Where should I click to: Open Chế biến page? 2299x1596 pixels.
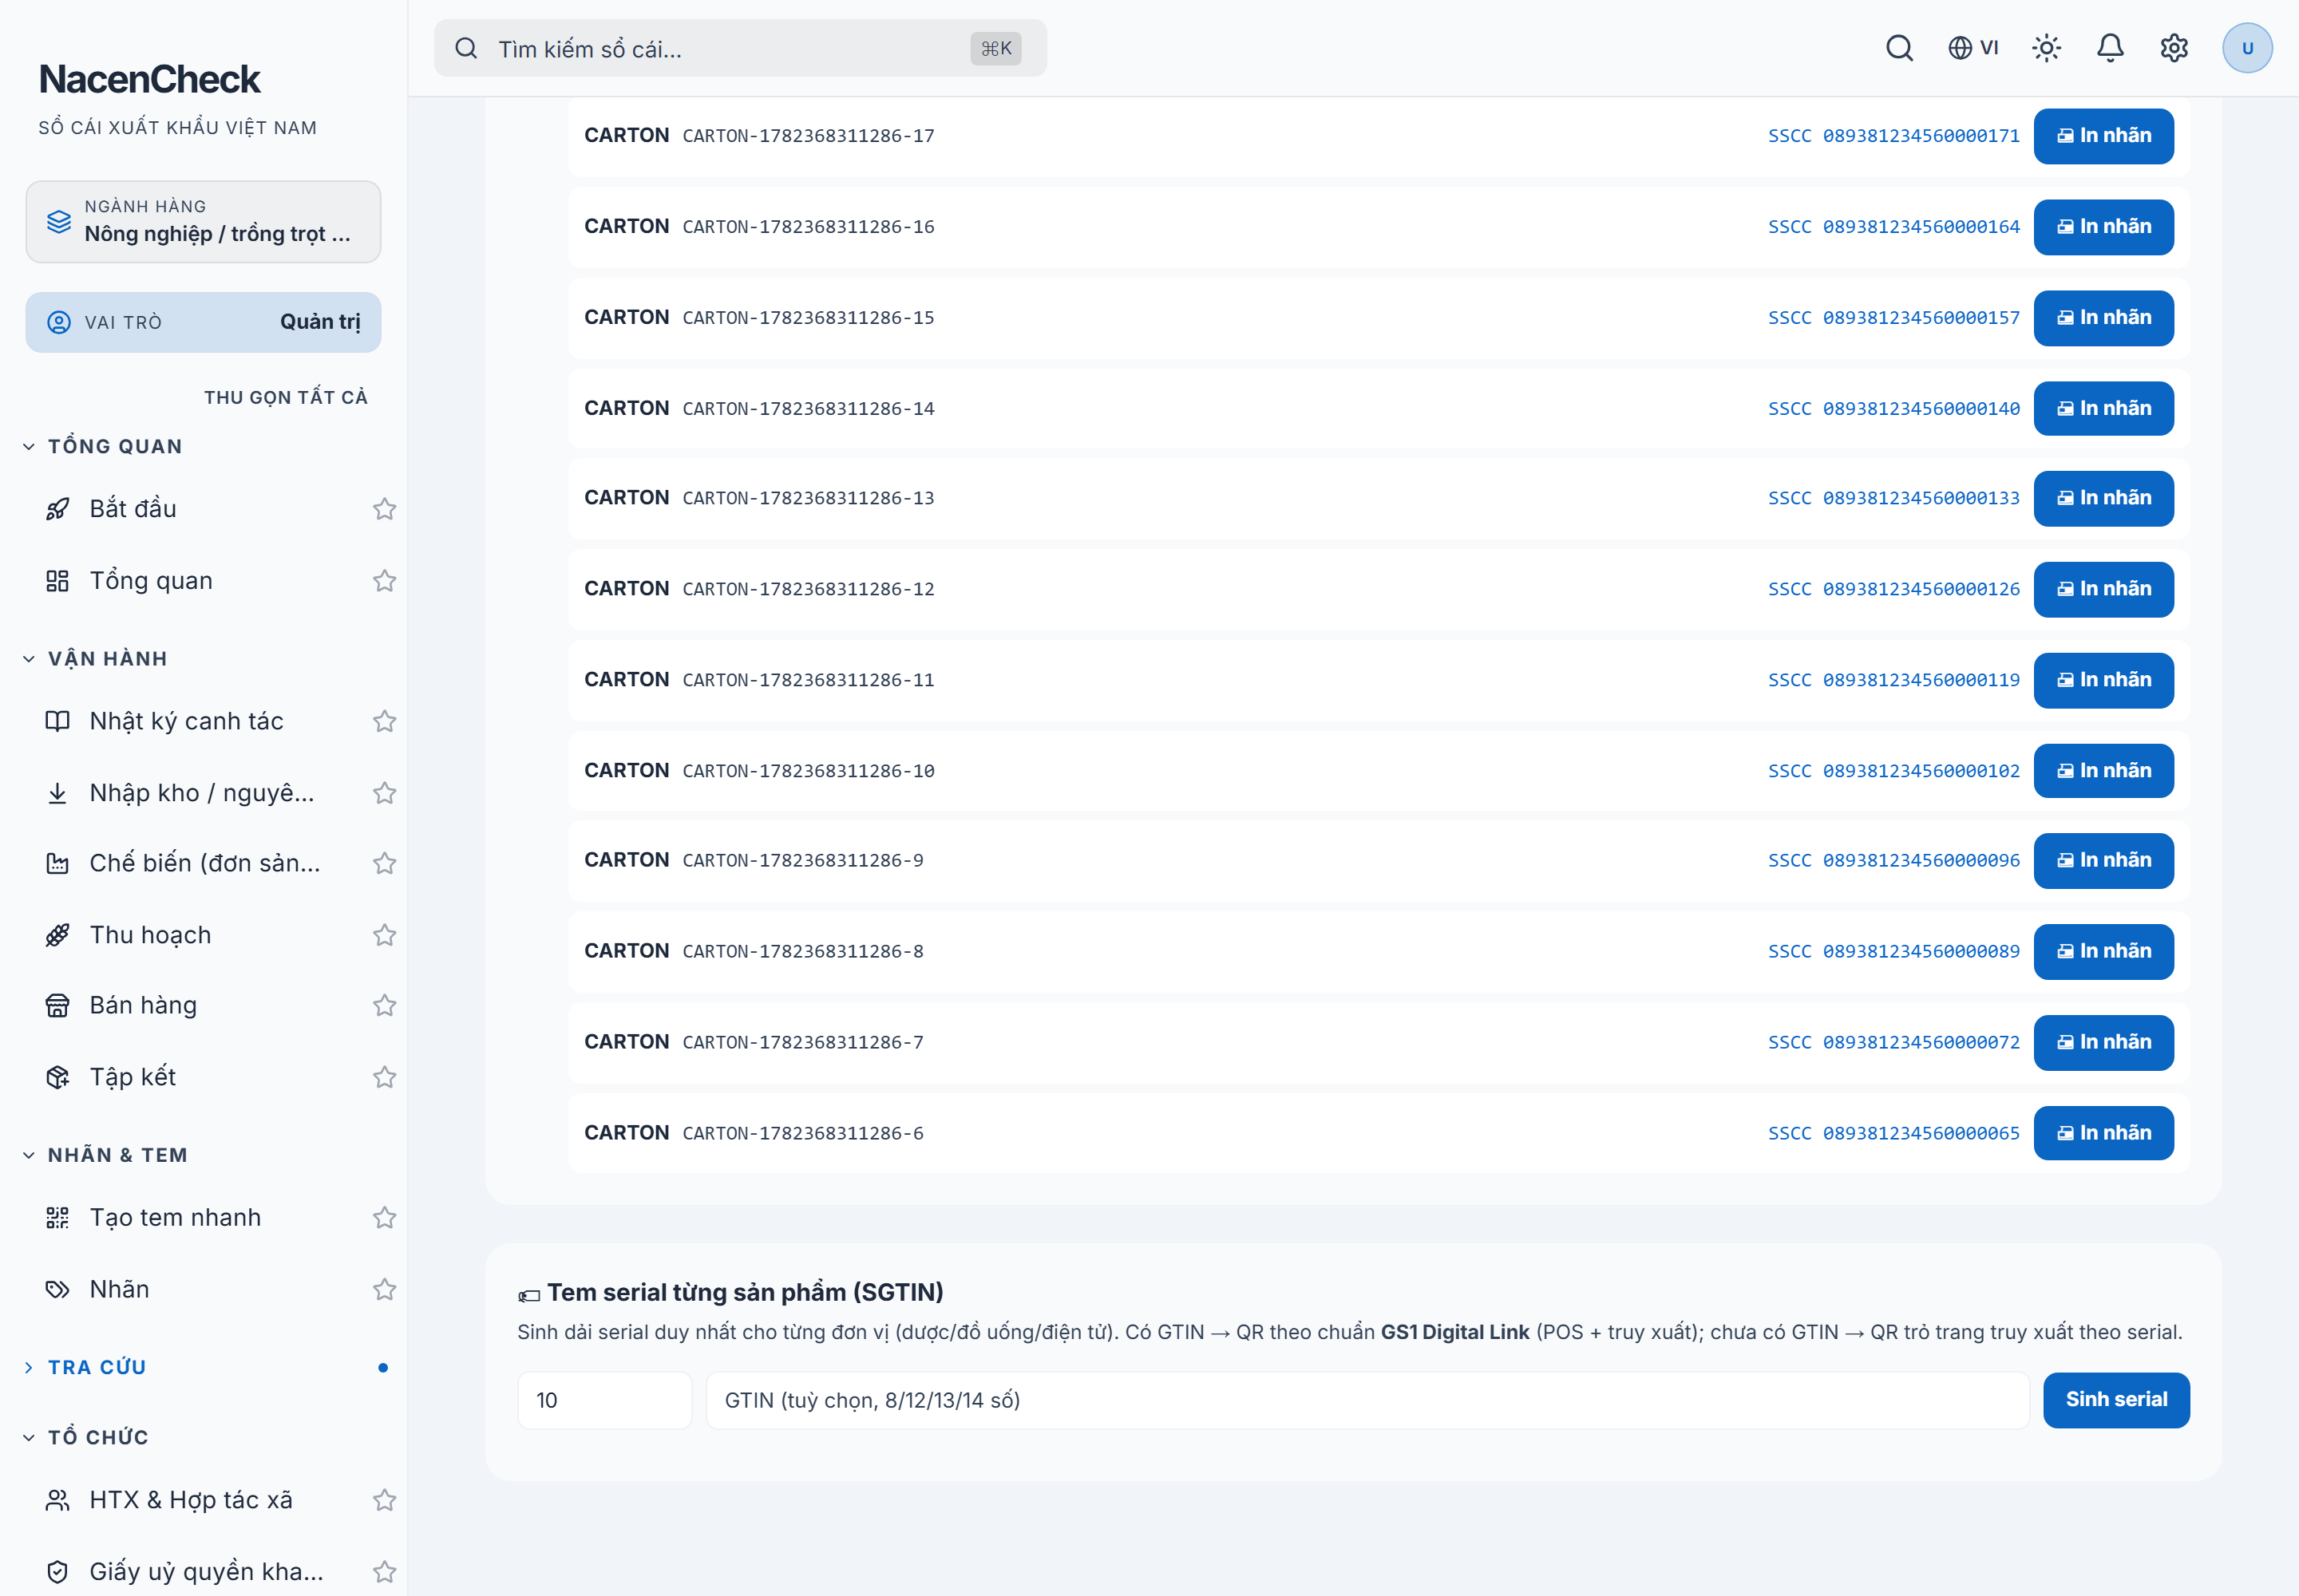pyautogui.click(x=205, y=863)
